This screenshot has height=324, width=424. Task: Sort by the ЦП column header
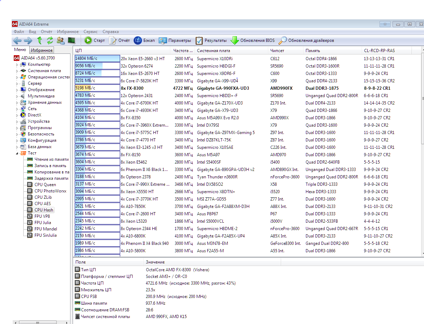[x=122, y=51]
